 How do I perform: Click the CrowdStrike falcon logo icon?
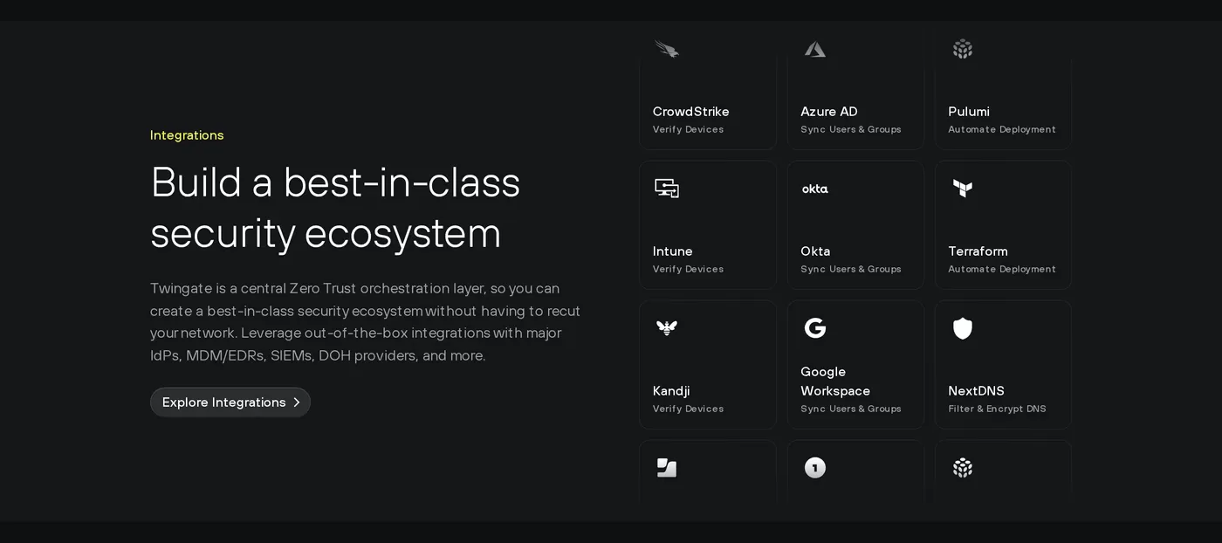(667, 49)
